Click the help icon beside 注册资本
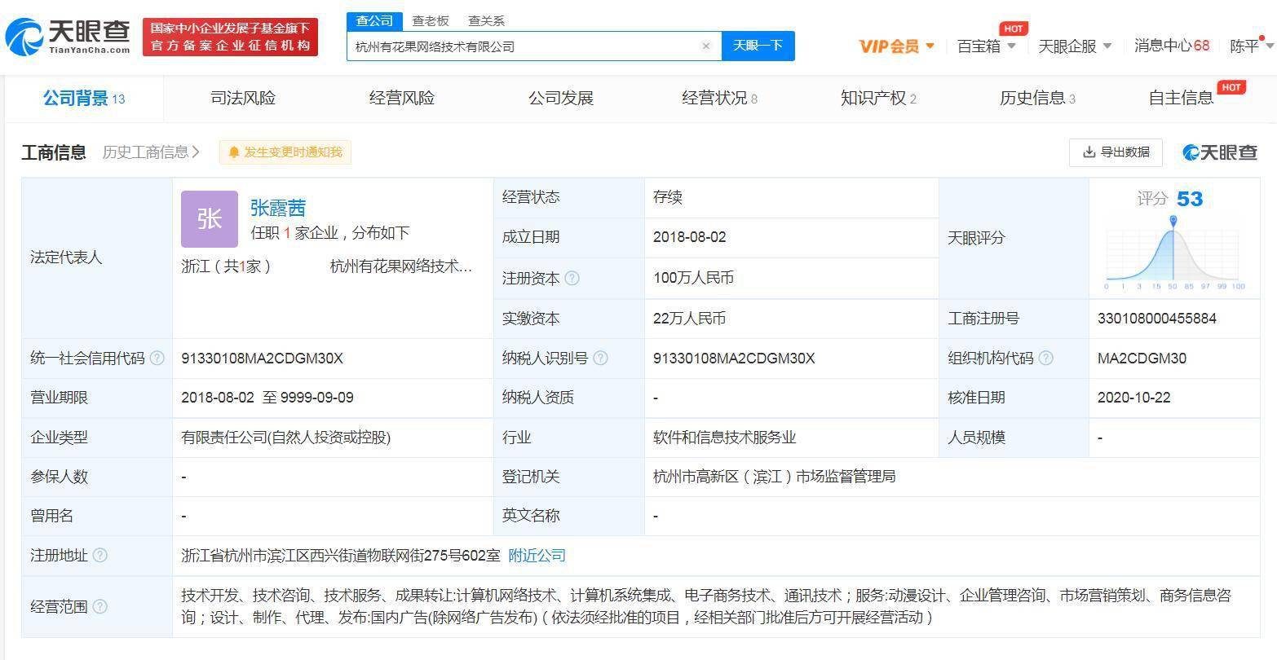1277x660 pixels. (572, 278)
